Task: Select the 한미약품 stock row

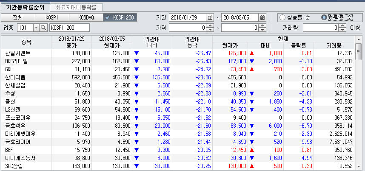Action: 178,77
